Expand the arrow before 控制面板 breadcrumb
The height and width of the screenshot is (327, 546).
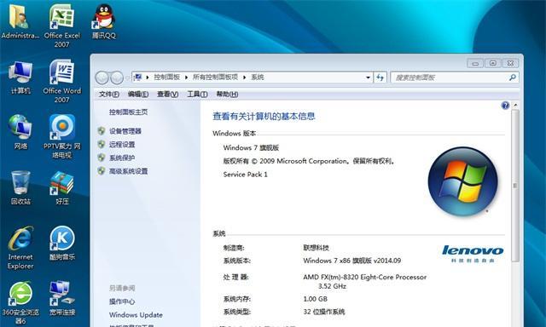coord(148,77)
